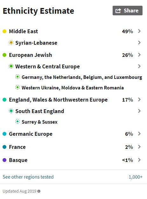Click the 1,000+ regions count link
The image size is (147, 199).
click(x=136, y=177)
